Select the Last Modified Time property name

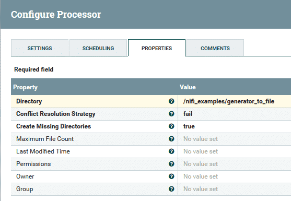tap(43, 151)
